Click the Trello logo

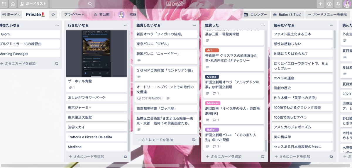(175, 4)
